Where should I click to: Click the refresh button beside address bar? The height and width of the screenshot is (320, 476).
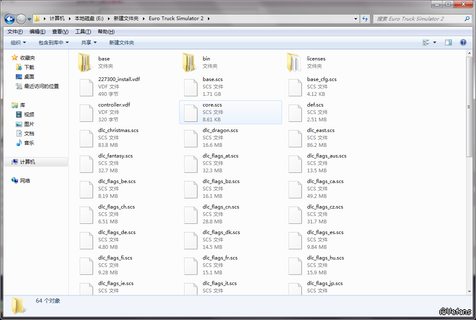(365, 19)
